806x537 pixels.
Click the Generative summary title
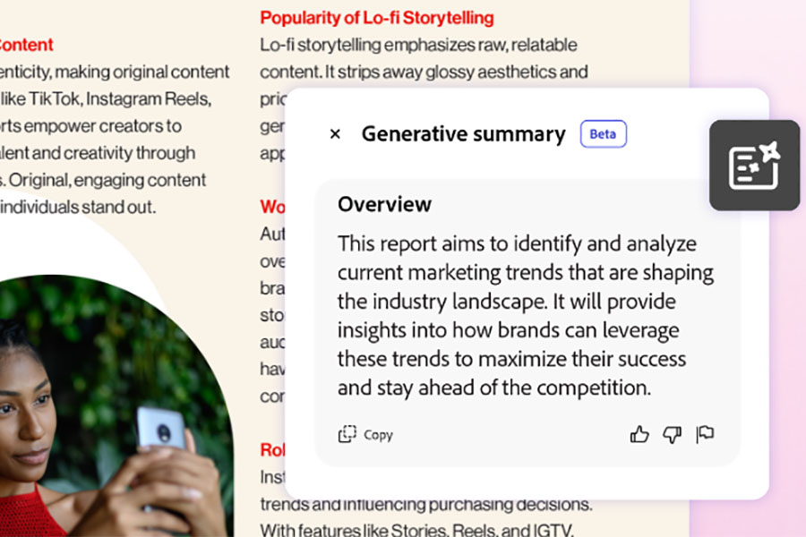point(463,133)
